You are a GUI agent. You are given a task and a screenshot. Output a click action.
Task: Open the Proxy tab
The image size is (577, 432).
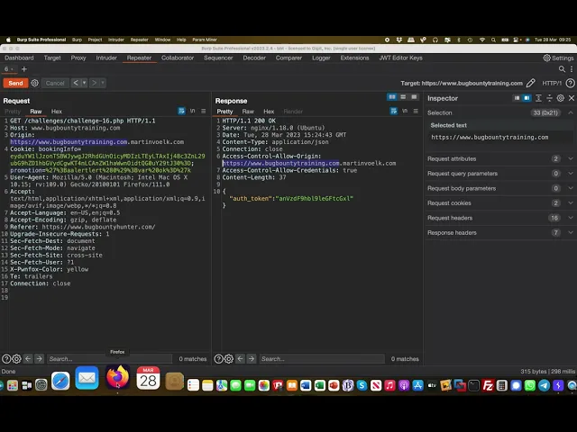pos(78,58)
